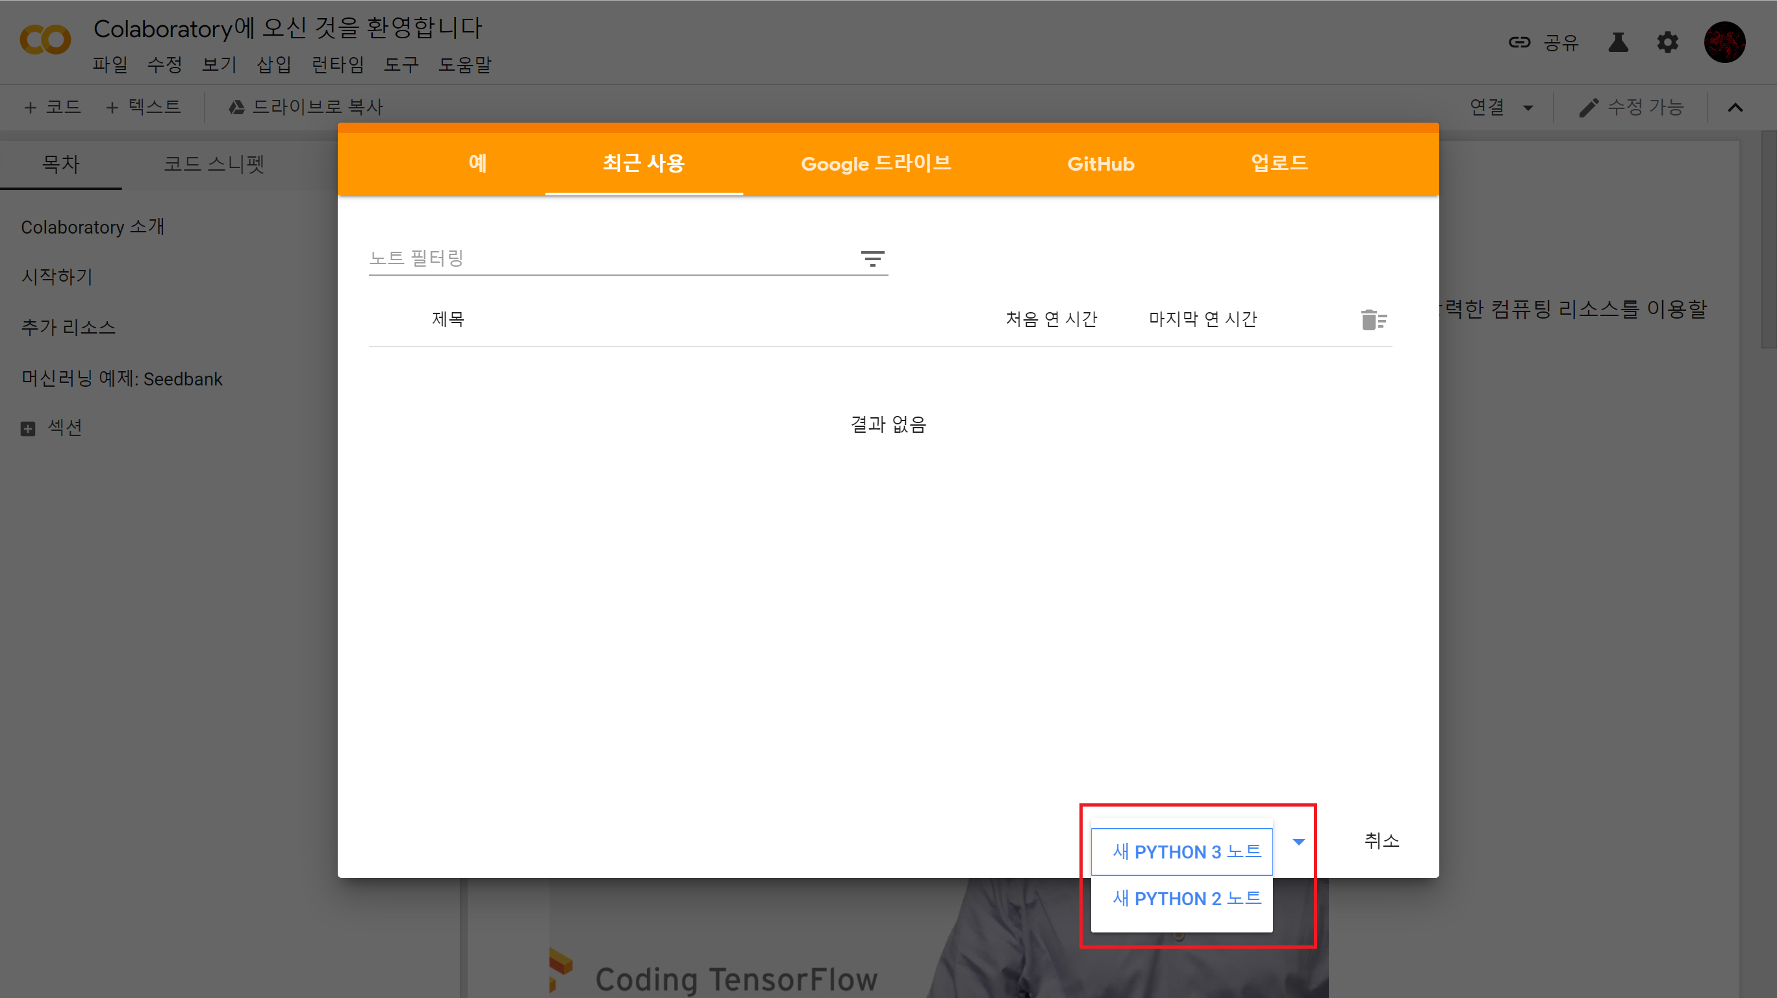Open the 연결 connect dropdown arrow

point(1528,108)
